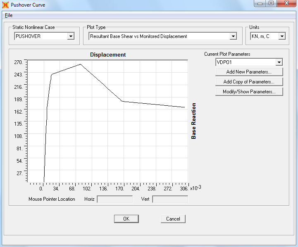Click the 81. vertical axis value
This screenshot has width=298, height=247.
pos(19,148)
